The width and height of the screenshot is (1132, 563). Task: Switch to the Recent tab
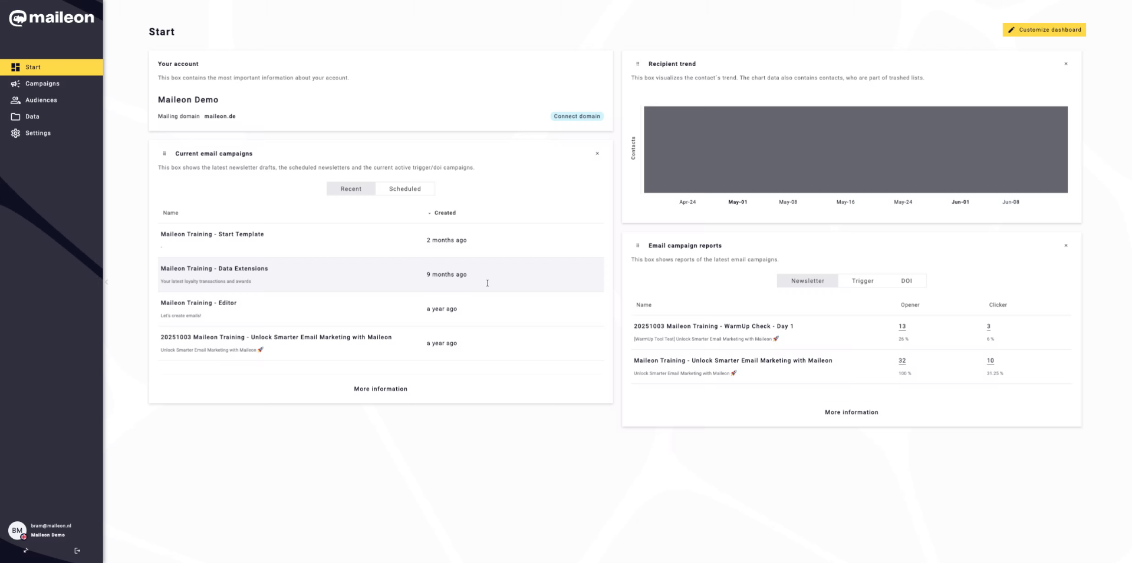coord(351,189)
